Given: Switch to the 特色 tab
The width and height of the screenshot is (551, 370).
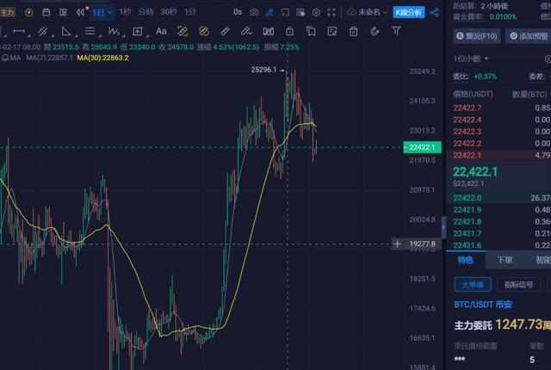Looking at the screenshot, I should tap(466, 260).
